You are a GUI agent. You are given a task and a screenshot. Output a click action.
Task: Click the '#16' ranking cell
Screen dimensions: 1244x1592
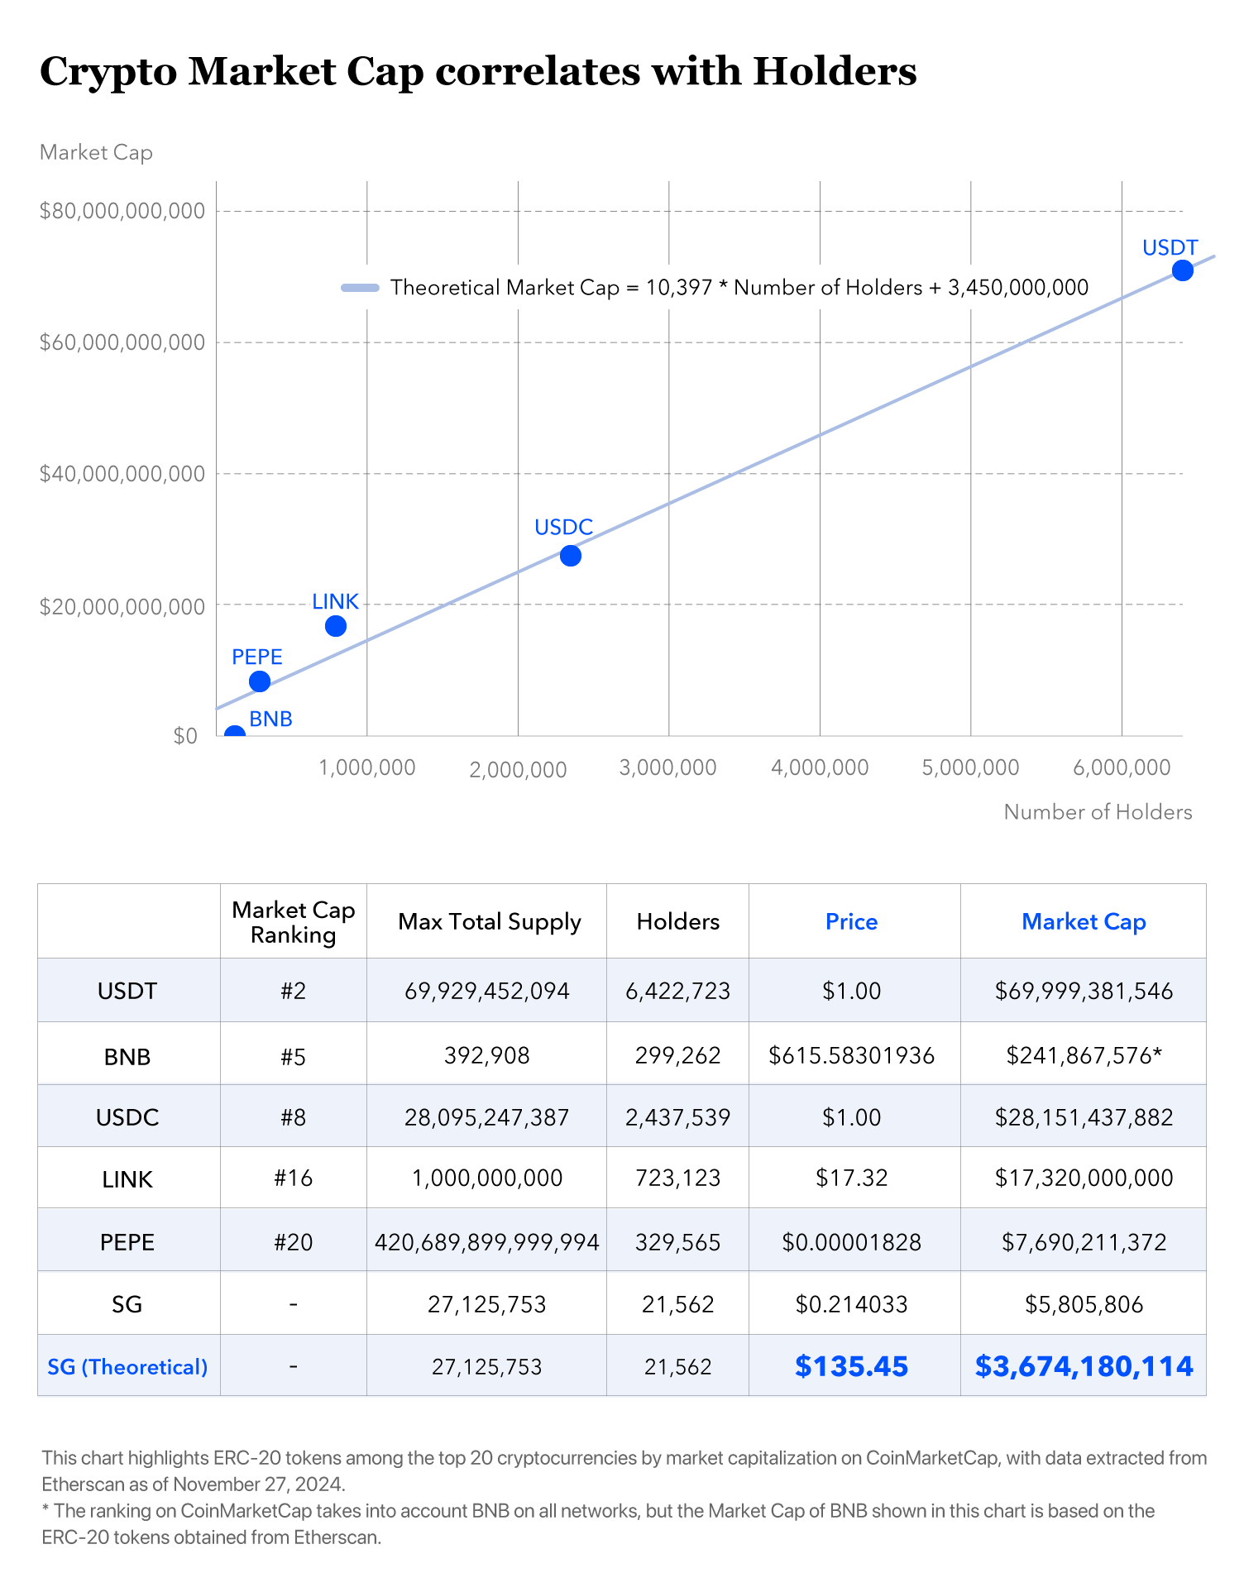tap(294, 1178)
